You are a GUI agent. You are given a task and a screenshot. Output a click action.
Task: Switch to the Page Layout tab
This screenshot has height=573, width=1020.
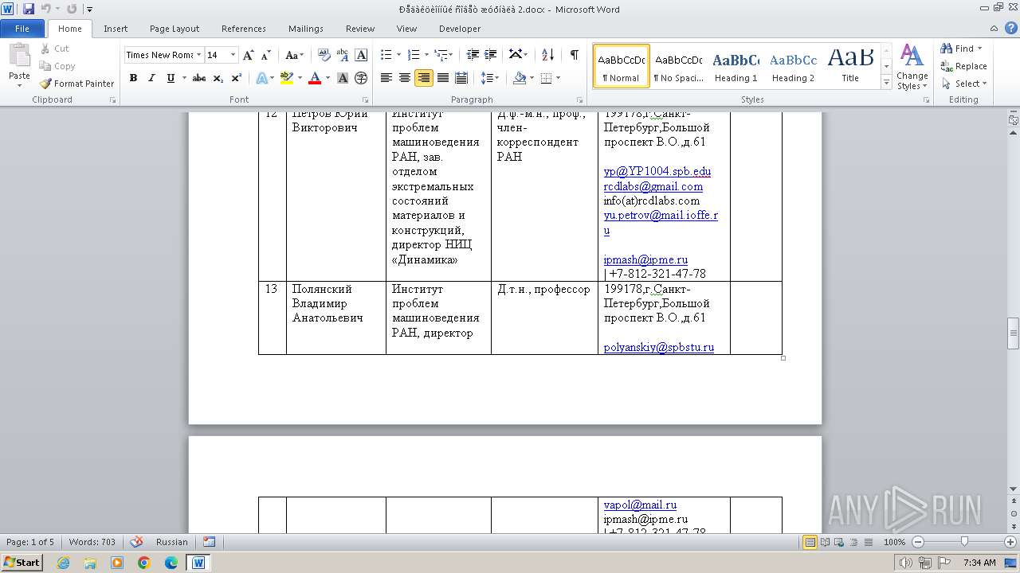(x=175, y=29)
